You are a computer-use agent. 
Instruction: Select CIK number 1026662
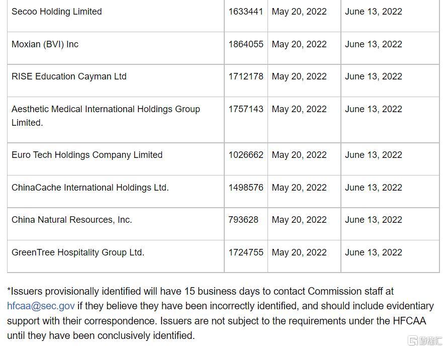(246, 155)
